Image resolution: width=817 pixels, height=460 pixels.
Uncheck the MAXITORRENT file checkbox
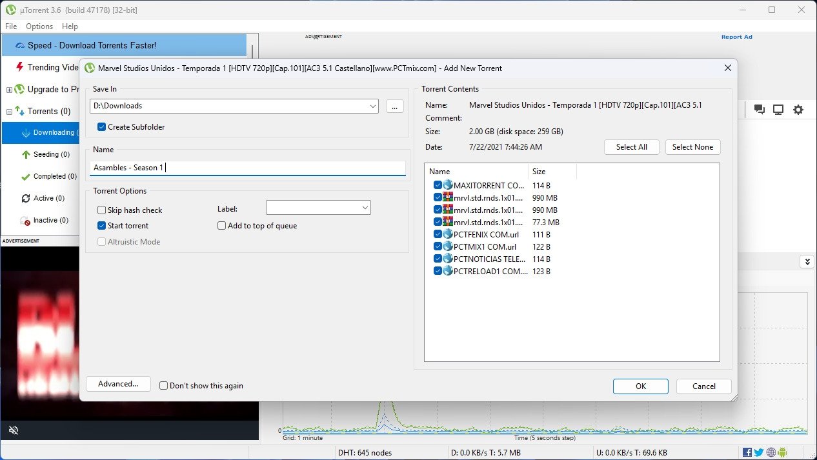point(438,185)
